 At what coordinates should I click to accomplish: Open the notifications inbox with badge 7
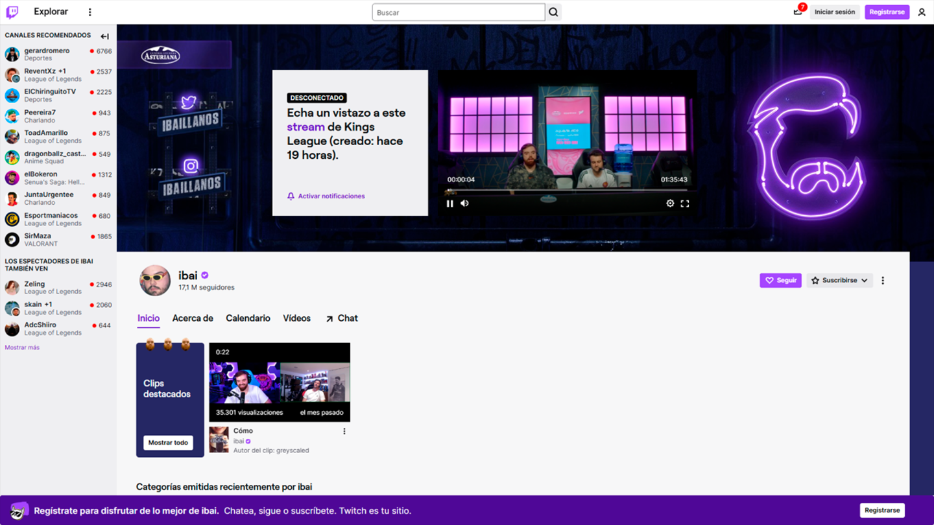[x=798, y=12]
